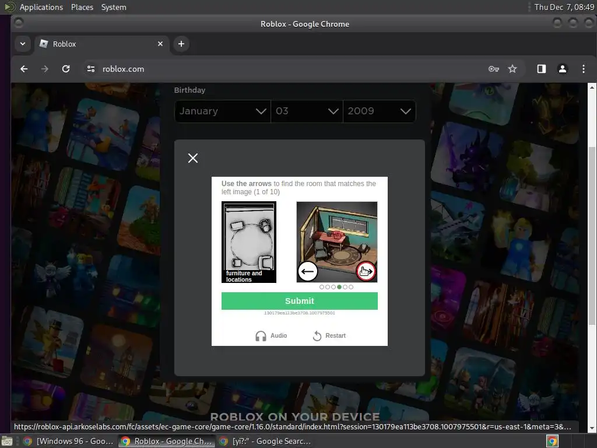Select the Roblox browser tab
The height and width of the screenshot is (448, 597).
[101, 44]
